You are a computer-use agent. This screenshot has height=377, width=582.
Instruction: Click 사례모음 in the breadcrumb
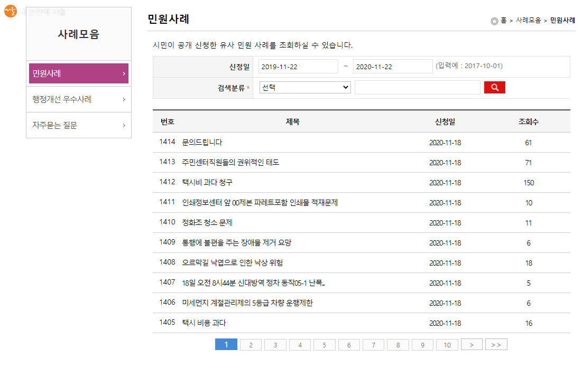(528, 21)
